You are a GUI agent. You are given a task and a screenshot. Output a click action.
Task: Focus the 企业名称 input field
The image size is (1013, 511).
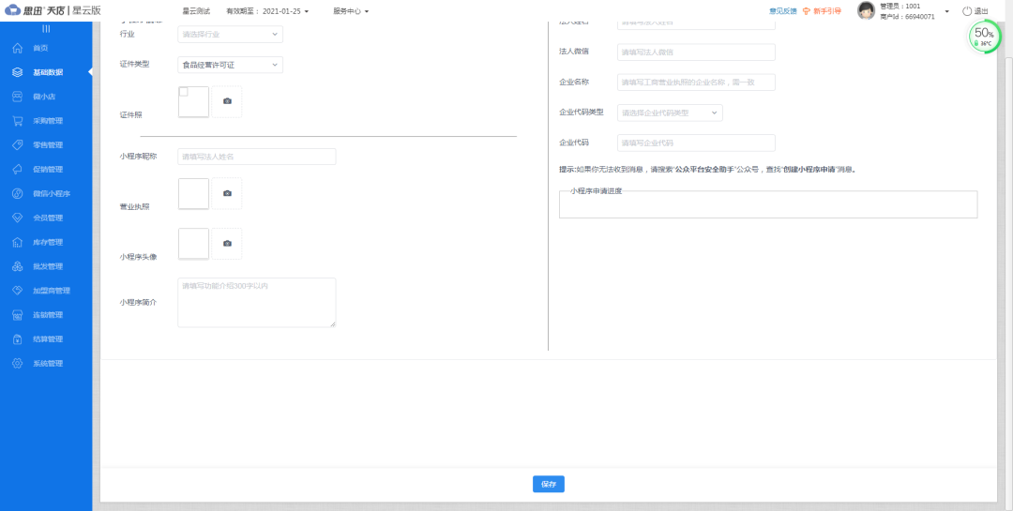(696, 83)
